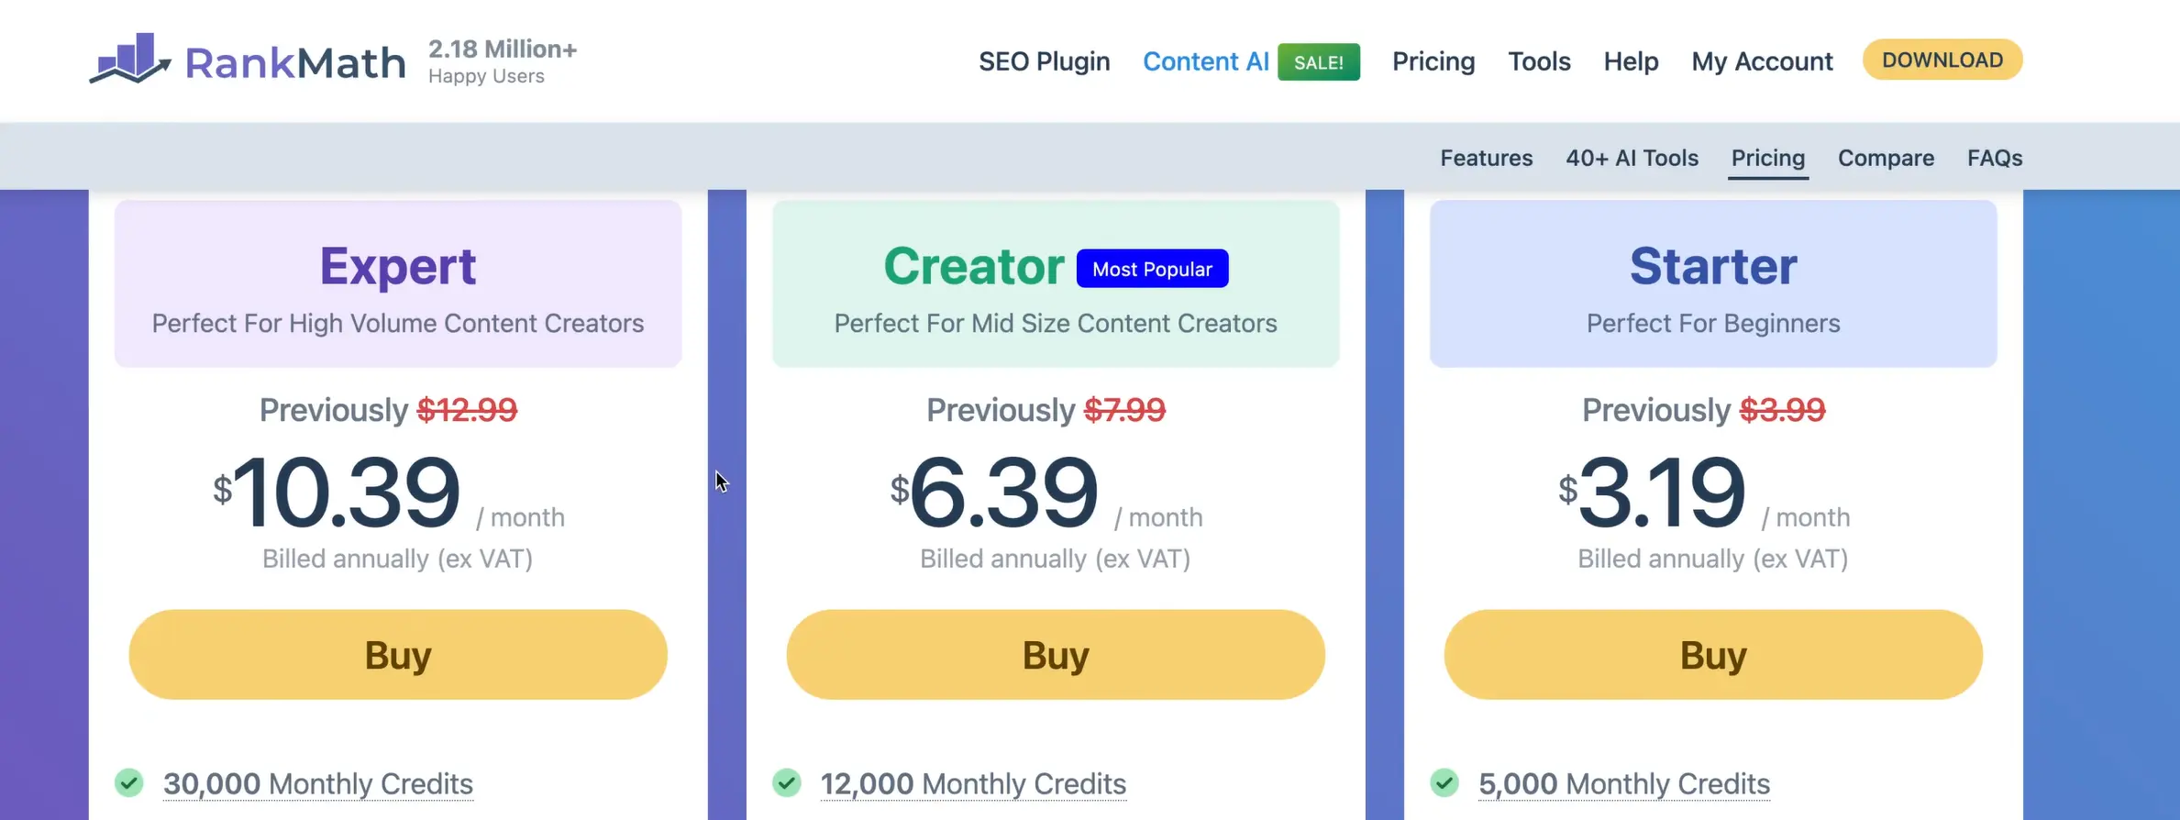Buy the Expert plan
Image resolution: width=2180 pixels, height=820 pixels.
(397, 654)
